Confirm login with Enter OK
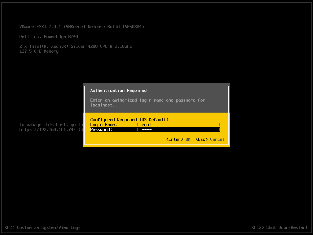The image size is (313, 235). [x=178, y=139]
